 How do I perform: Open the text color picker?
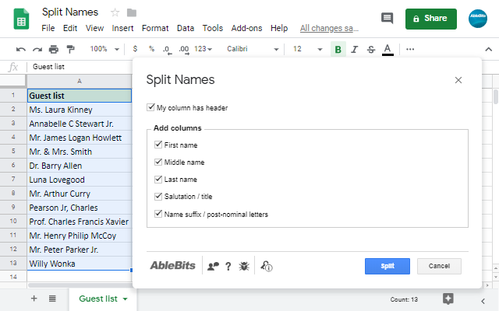coord(388,50)
